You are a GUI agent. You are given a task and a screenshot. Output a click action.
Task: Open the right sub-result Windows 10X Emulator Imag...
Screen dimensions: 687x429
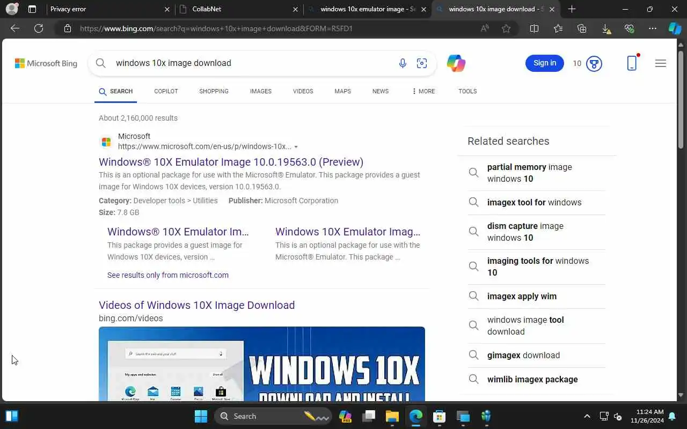348,232
